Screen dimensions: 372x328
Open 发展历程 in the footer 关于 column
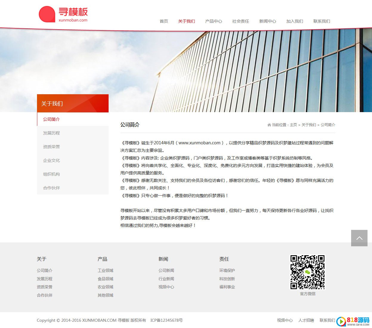pyautogui.click(x=45, y=279)
